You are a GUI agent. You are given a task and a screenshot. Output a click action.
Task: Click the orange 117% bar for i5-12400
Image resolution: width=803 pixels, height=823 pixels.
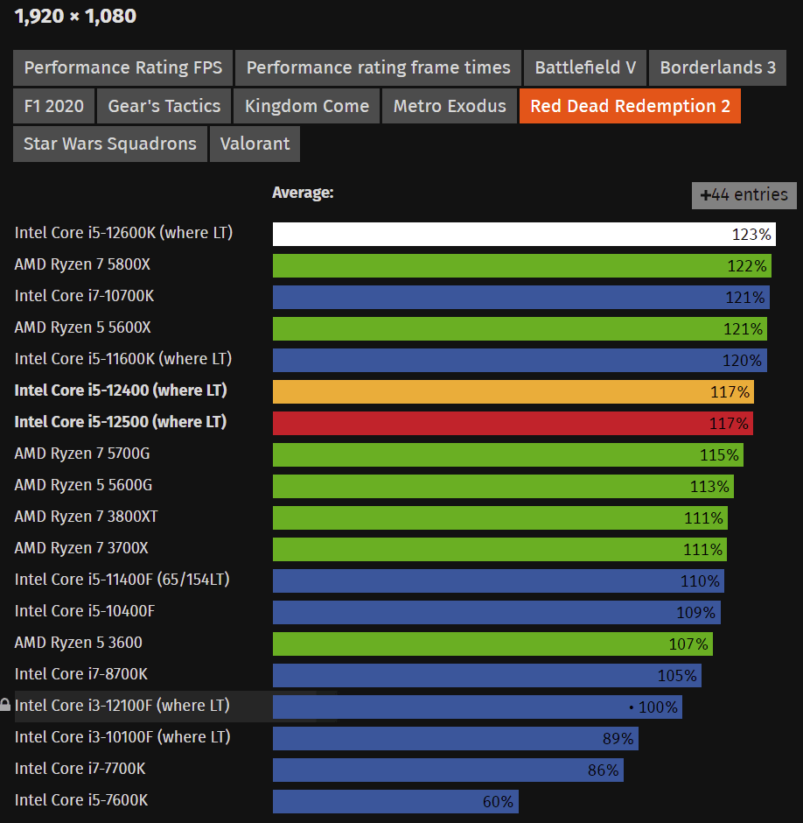[513, 391]
